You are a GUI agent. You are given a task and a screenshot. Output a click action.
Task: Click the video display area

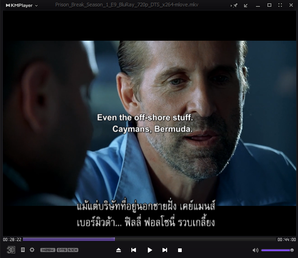coord(149,123)
